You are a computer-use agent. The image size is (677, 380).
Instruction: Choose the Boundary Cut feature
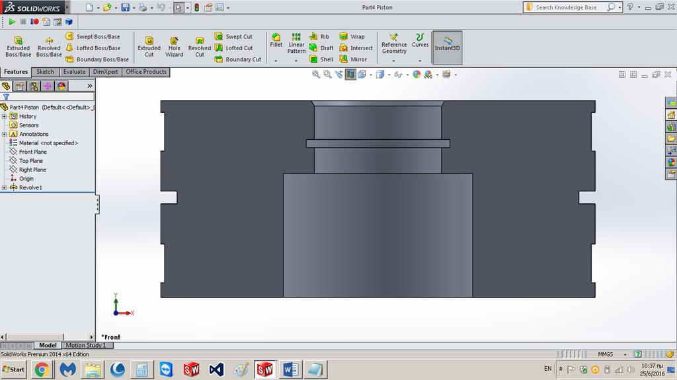pos(238,59)
